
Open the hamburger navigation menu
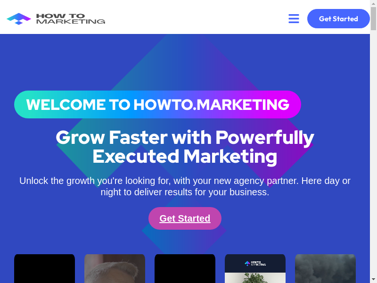[294, 18]
